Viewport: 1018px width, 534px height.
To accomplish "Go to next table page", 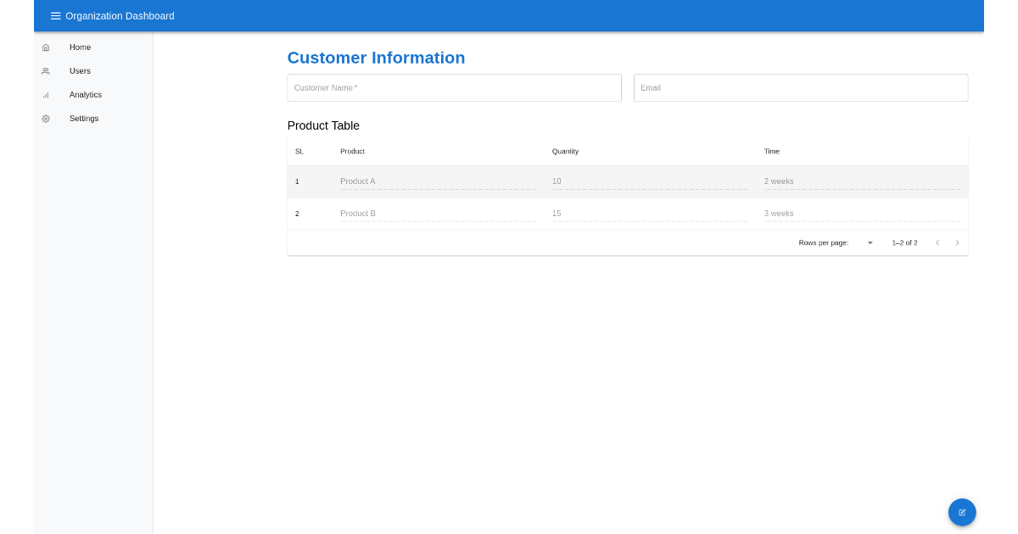I will coord(958,242).
